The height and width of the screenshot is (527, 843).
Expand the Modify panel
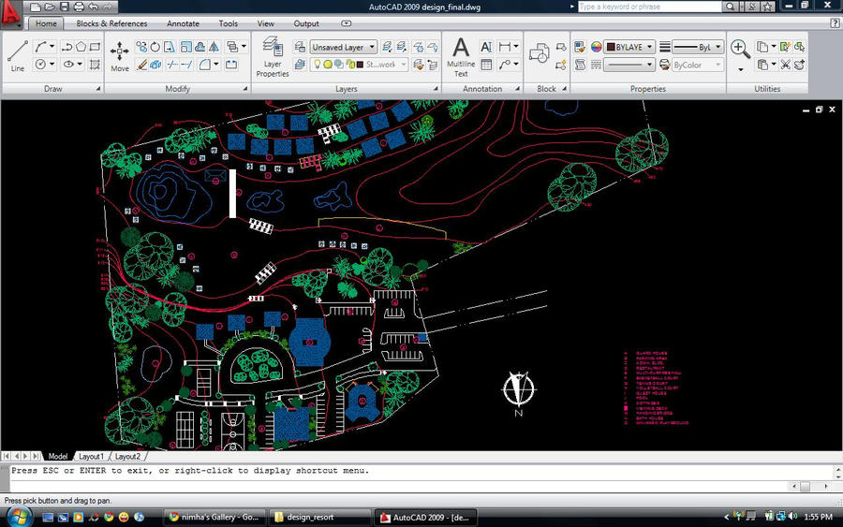[x=245, y=89]
